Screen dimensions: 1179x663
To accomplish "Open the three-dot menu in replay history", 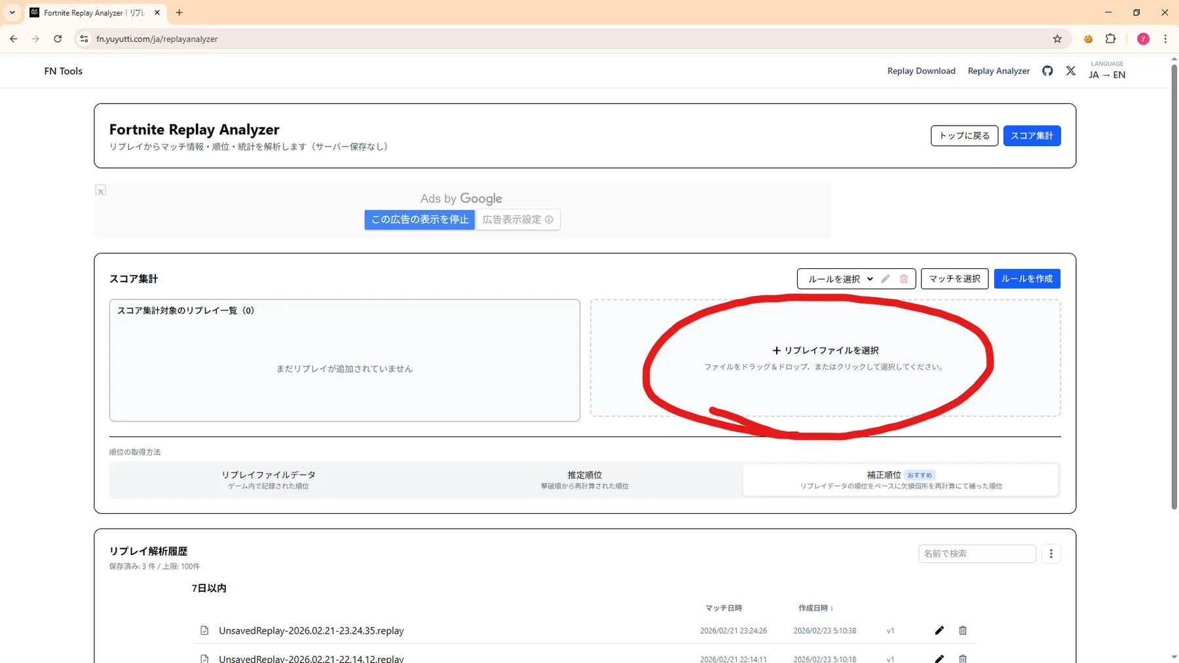I will tap(1051, 554).
